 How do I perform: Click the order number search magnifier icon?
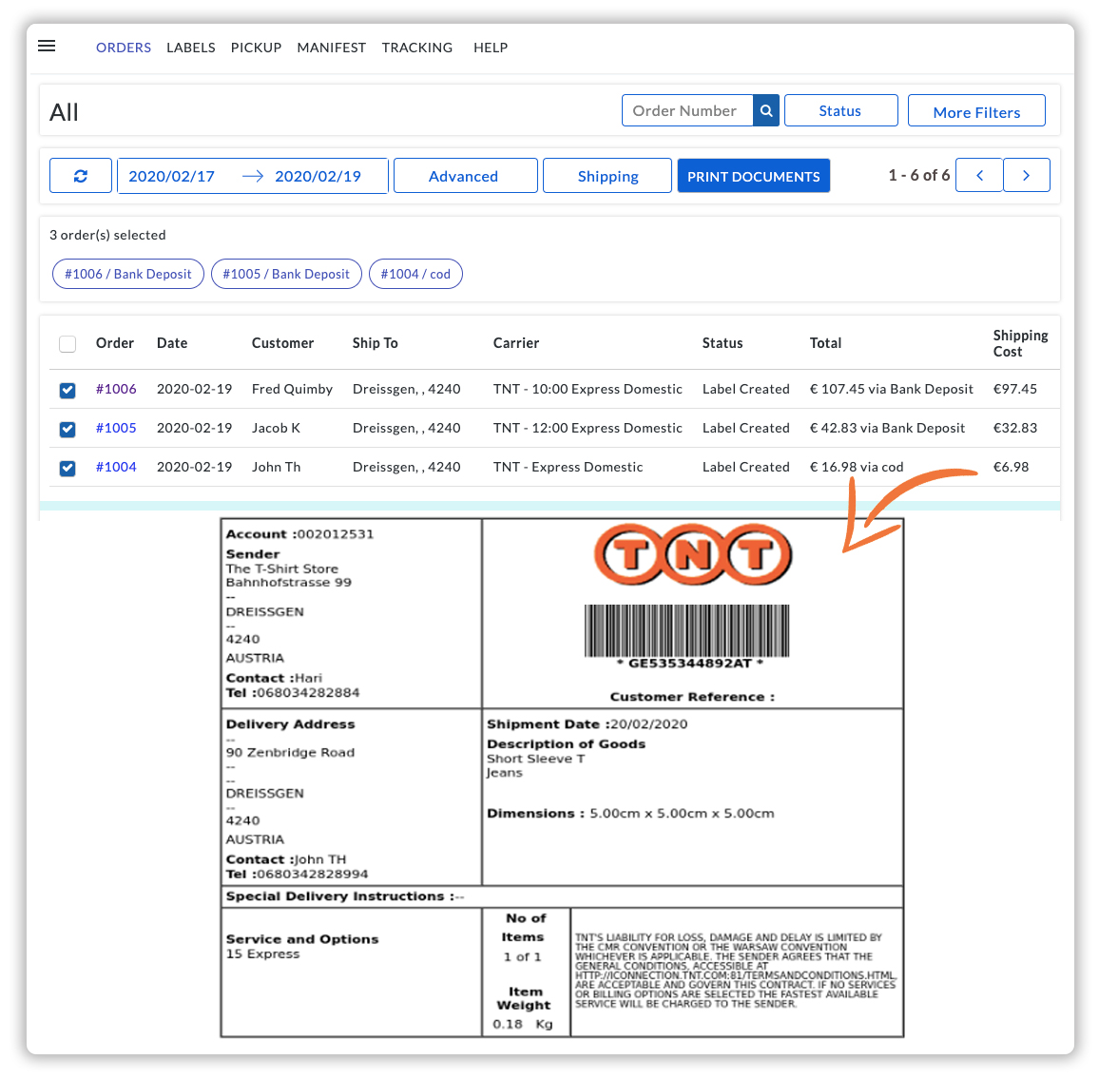point(766,110)
